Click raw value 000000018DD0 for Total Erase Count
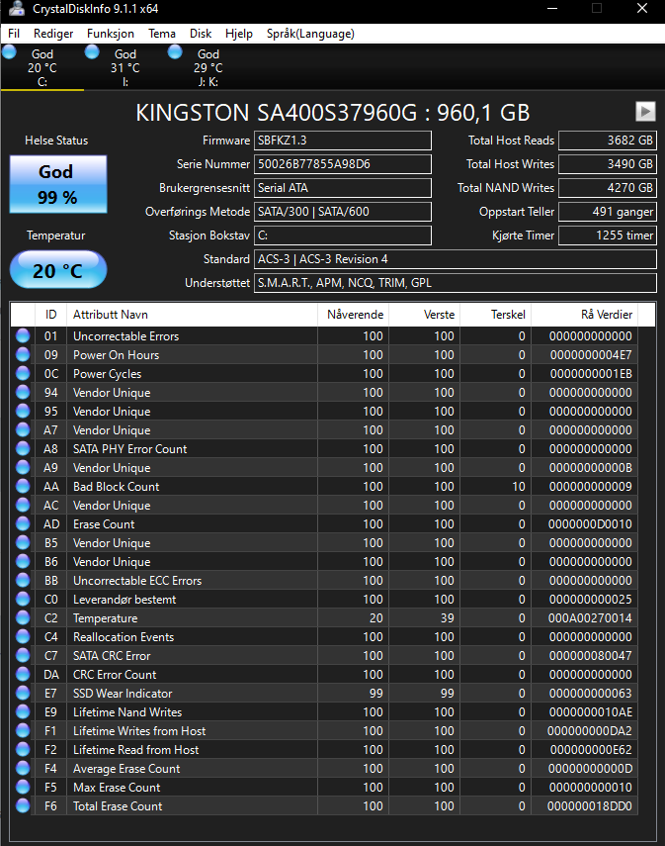This screenshot has width=665, height=846. [x=590, y=806]
